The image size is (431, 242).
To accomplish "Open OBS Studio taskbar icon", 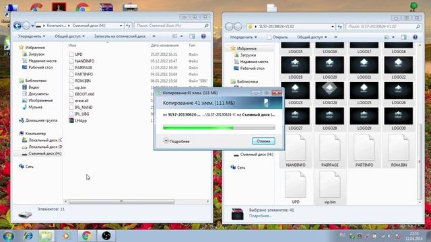I will point(106,236).
